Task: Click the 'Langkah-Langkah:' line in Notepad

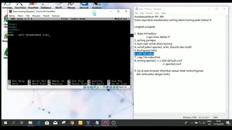Action: pyautogui.click(x=145, y=27)
